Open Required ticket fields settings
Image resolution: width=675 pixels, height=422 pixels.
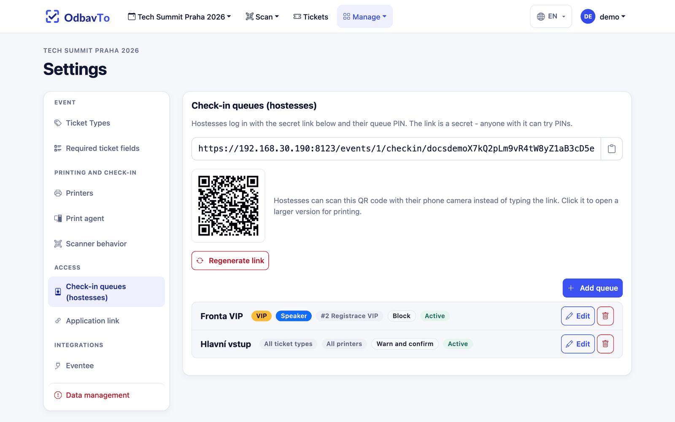click(x=106, y=148)
